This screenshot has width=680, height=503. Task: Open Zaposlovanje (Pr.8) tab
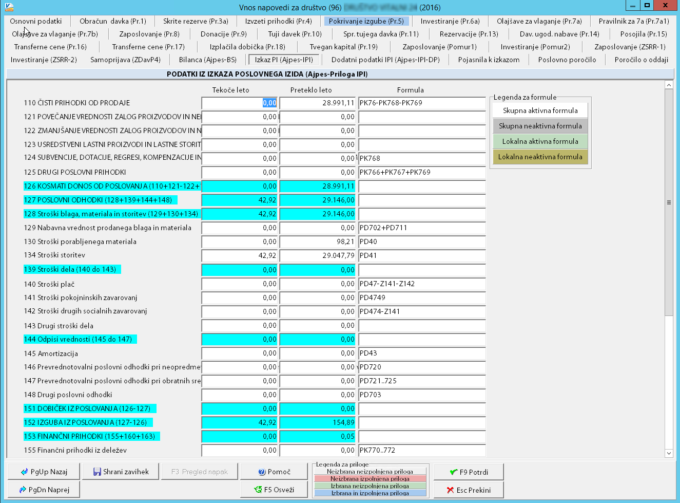pos(149,34)
